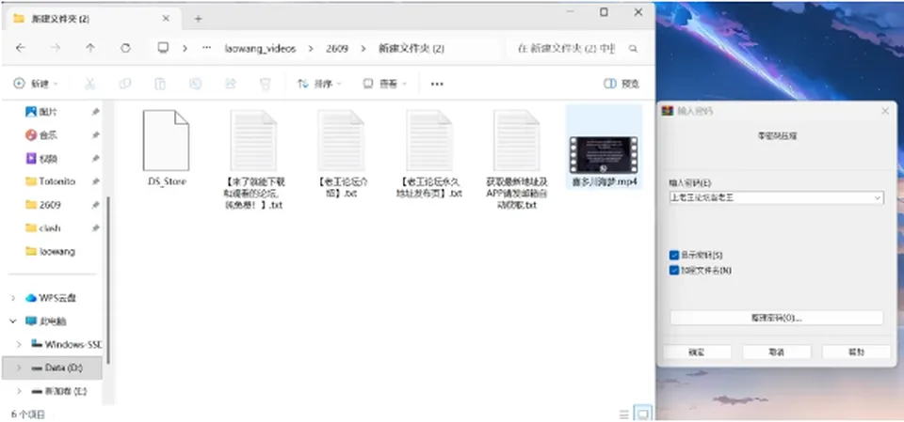Click 取消 in the password dialog
This screenshot has height=422, width=904.
(776, 352)
